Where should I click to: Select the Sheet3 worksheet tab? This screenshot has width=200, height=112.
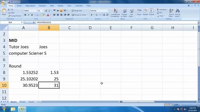pyautogui.click(x=31, y=102)
